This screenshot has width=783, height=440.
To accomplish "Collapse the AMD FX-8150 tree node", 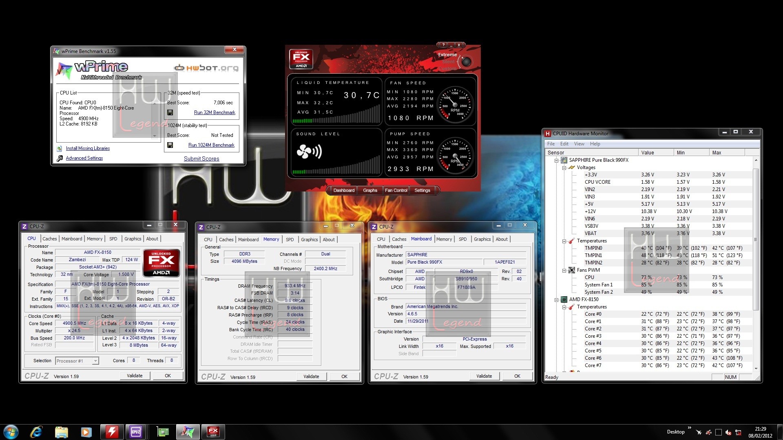I will pos(556,300).
